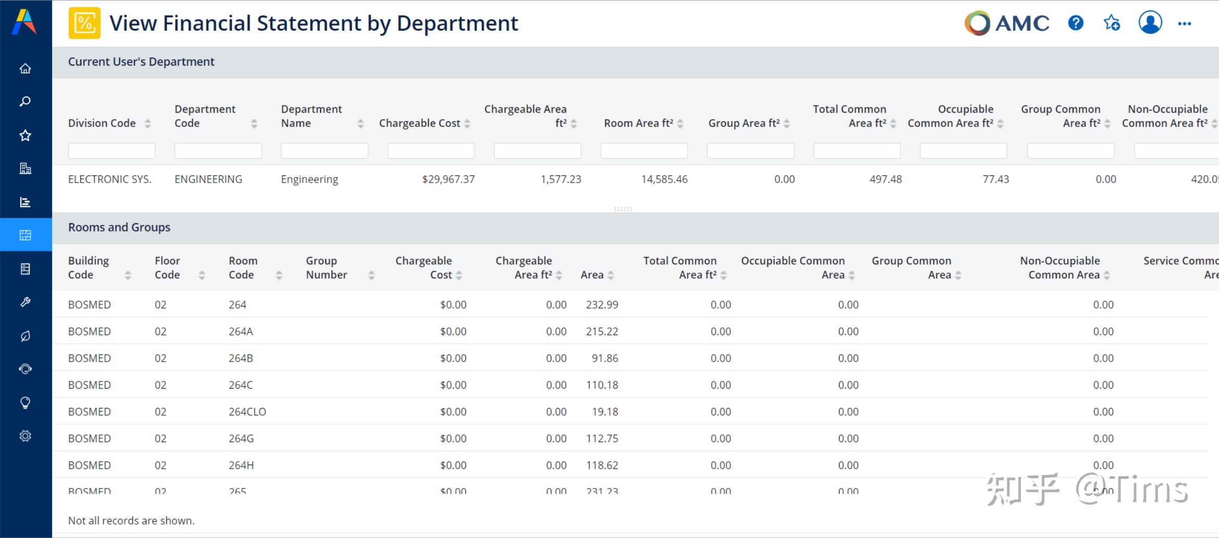Image resolution: width=1219 pixels, height=538 pixels.
Task: Sort rooms by Building Code
Action: [x=128, y=275]
